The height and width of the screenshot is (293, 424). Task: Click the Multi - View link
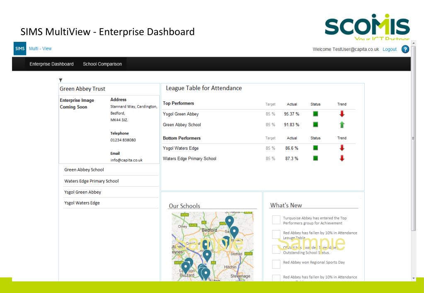[x=40, y=48]
